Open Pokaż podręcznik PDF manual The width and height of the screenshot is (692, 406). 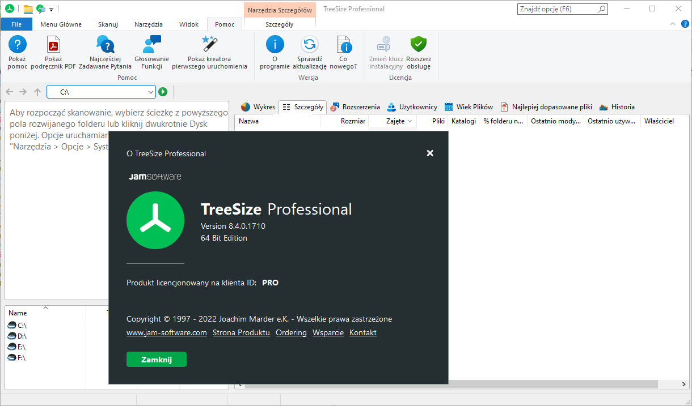tap(53, 44)
